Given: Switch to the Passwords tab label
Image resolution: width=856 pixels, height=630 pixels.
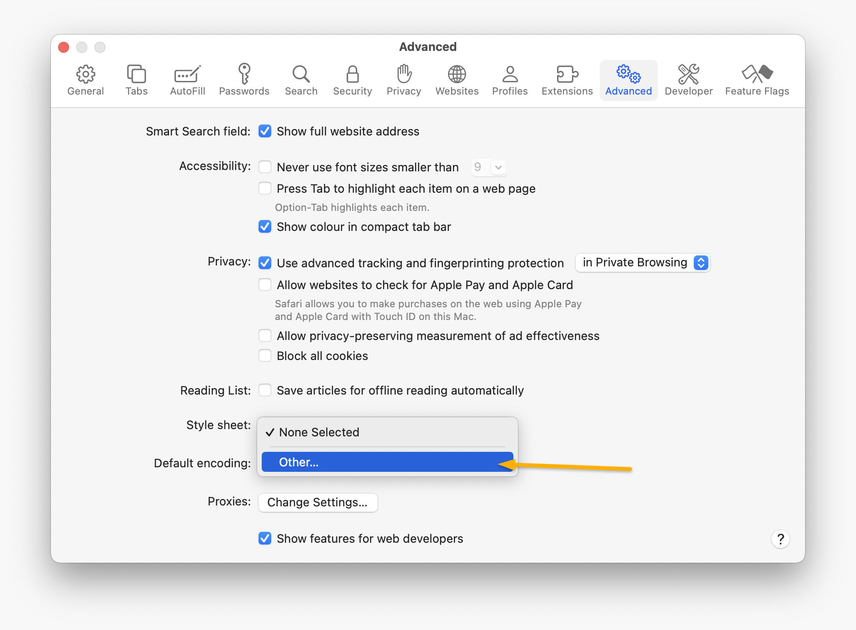Looking at the screenshot, I should click(244, 91).
